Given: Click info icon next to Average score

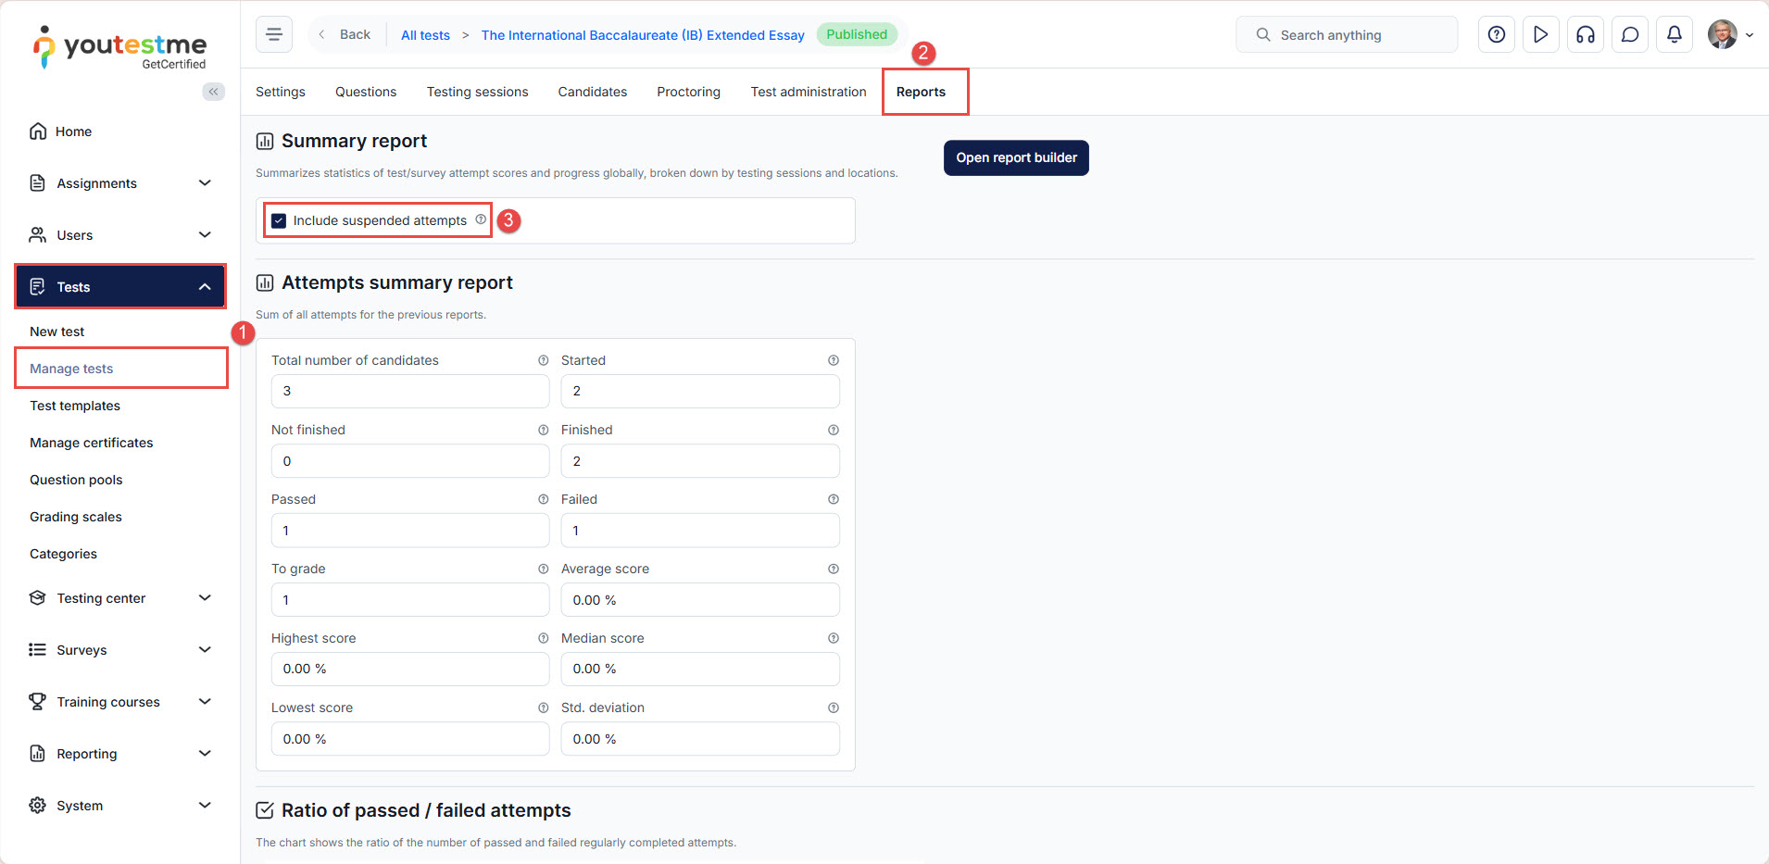Looking at the screenshot, I should [x=833, y=569].
